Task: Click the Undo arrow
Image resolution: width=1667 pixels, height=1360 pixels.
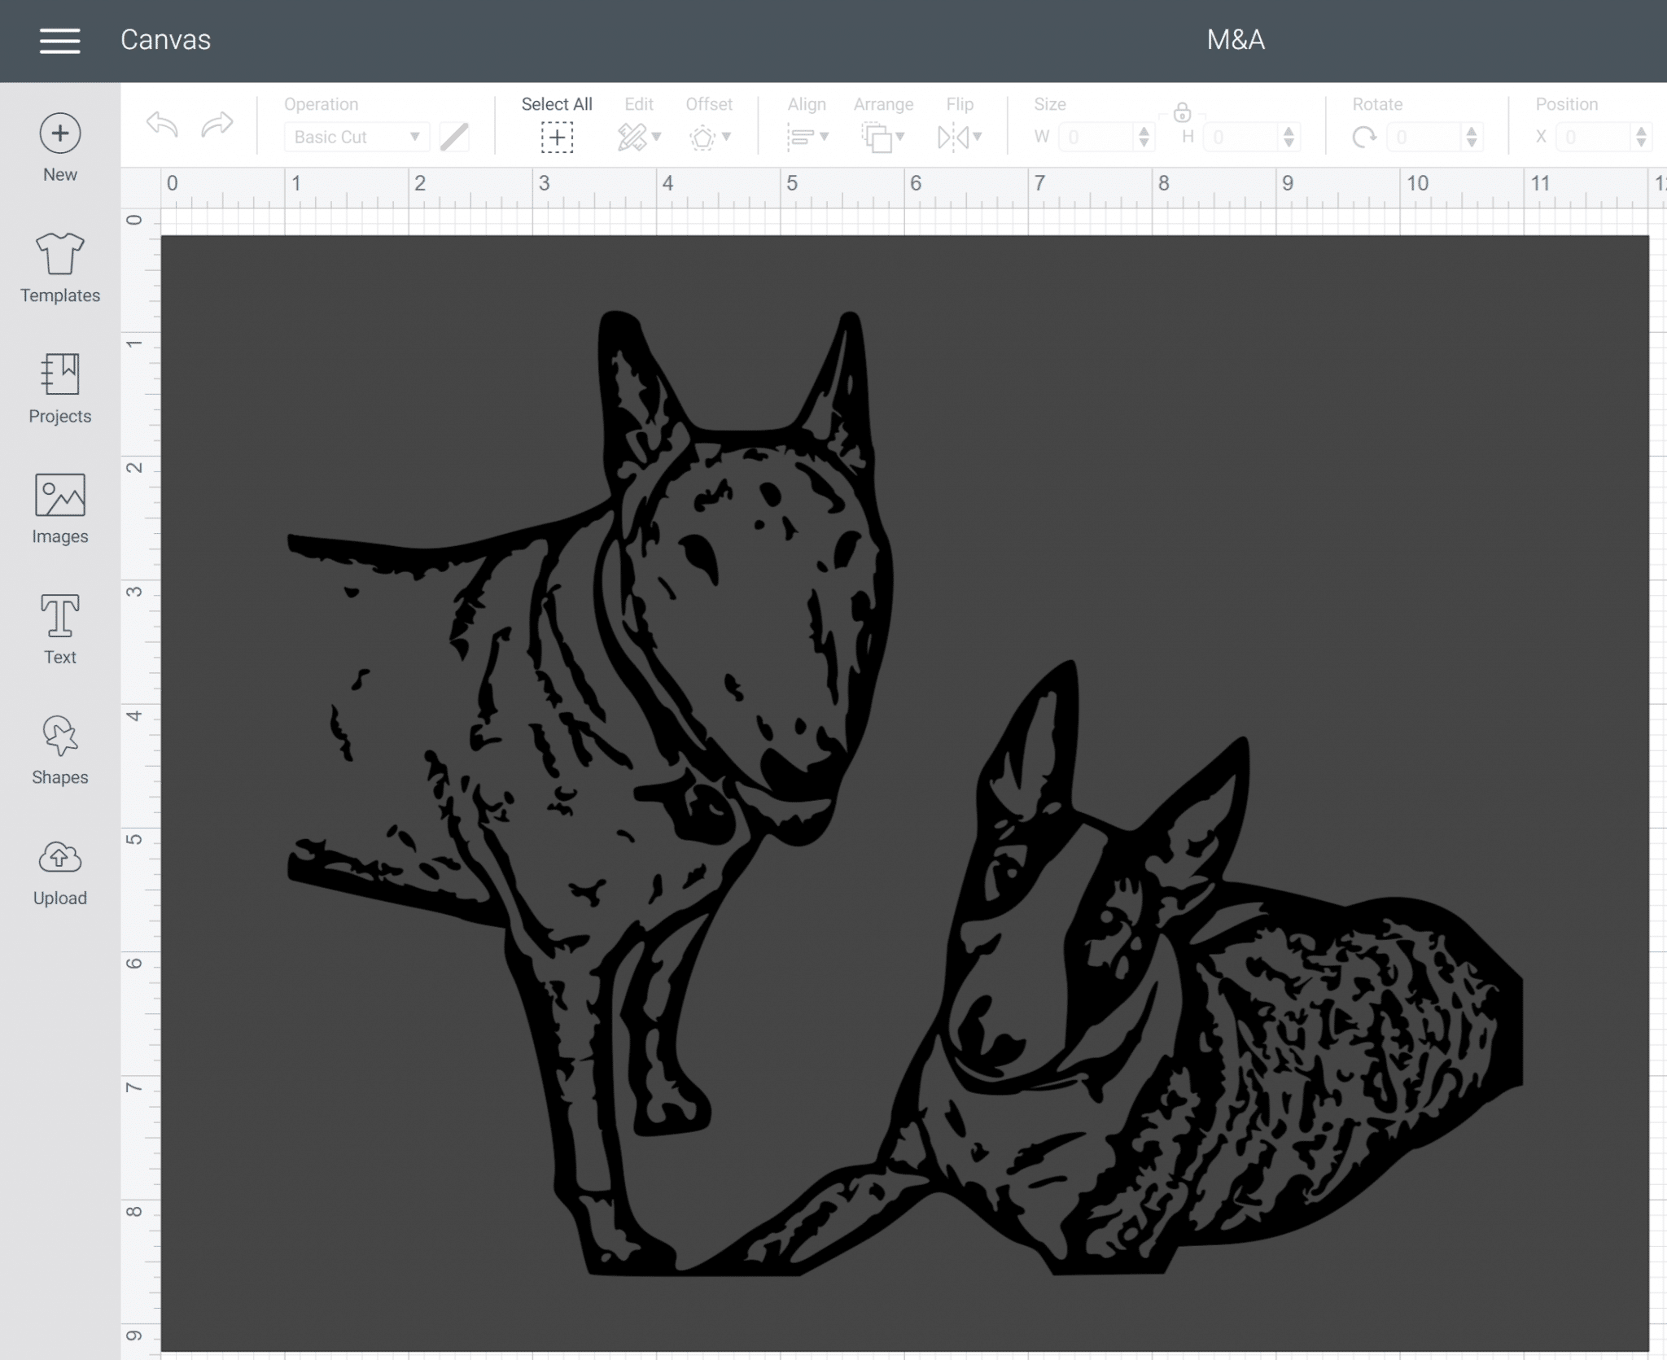Action: pos(161,124)
